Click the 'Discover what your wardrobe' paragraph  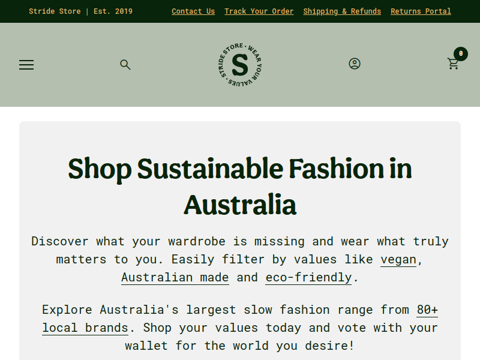pyautogui.click(x=240, y=260)
